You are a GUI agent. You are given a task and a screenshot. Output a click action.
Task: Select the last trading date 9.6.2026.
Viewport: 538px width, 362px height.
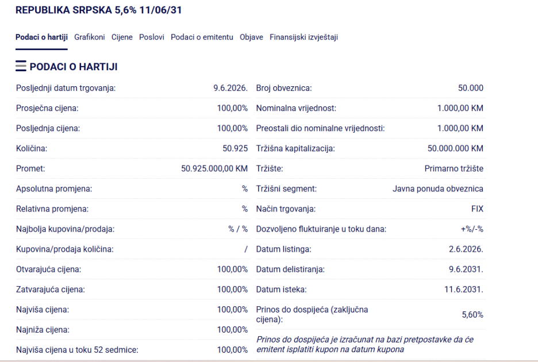click(x=230, y=88)
